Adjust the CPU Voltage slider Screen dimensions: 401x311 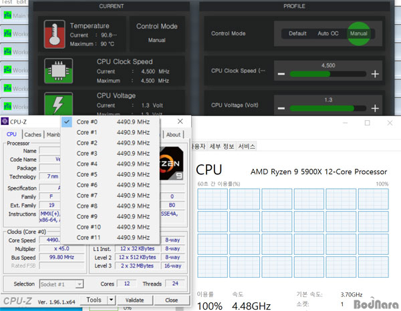pyautogui.click(x=328, y=108)
